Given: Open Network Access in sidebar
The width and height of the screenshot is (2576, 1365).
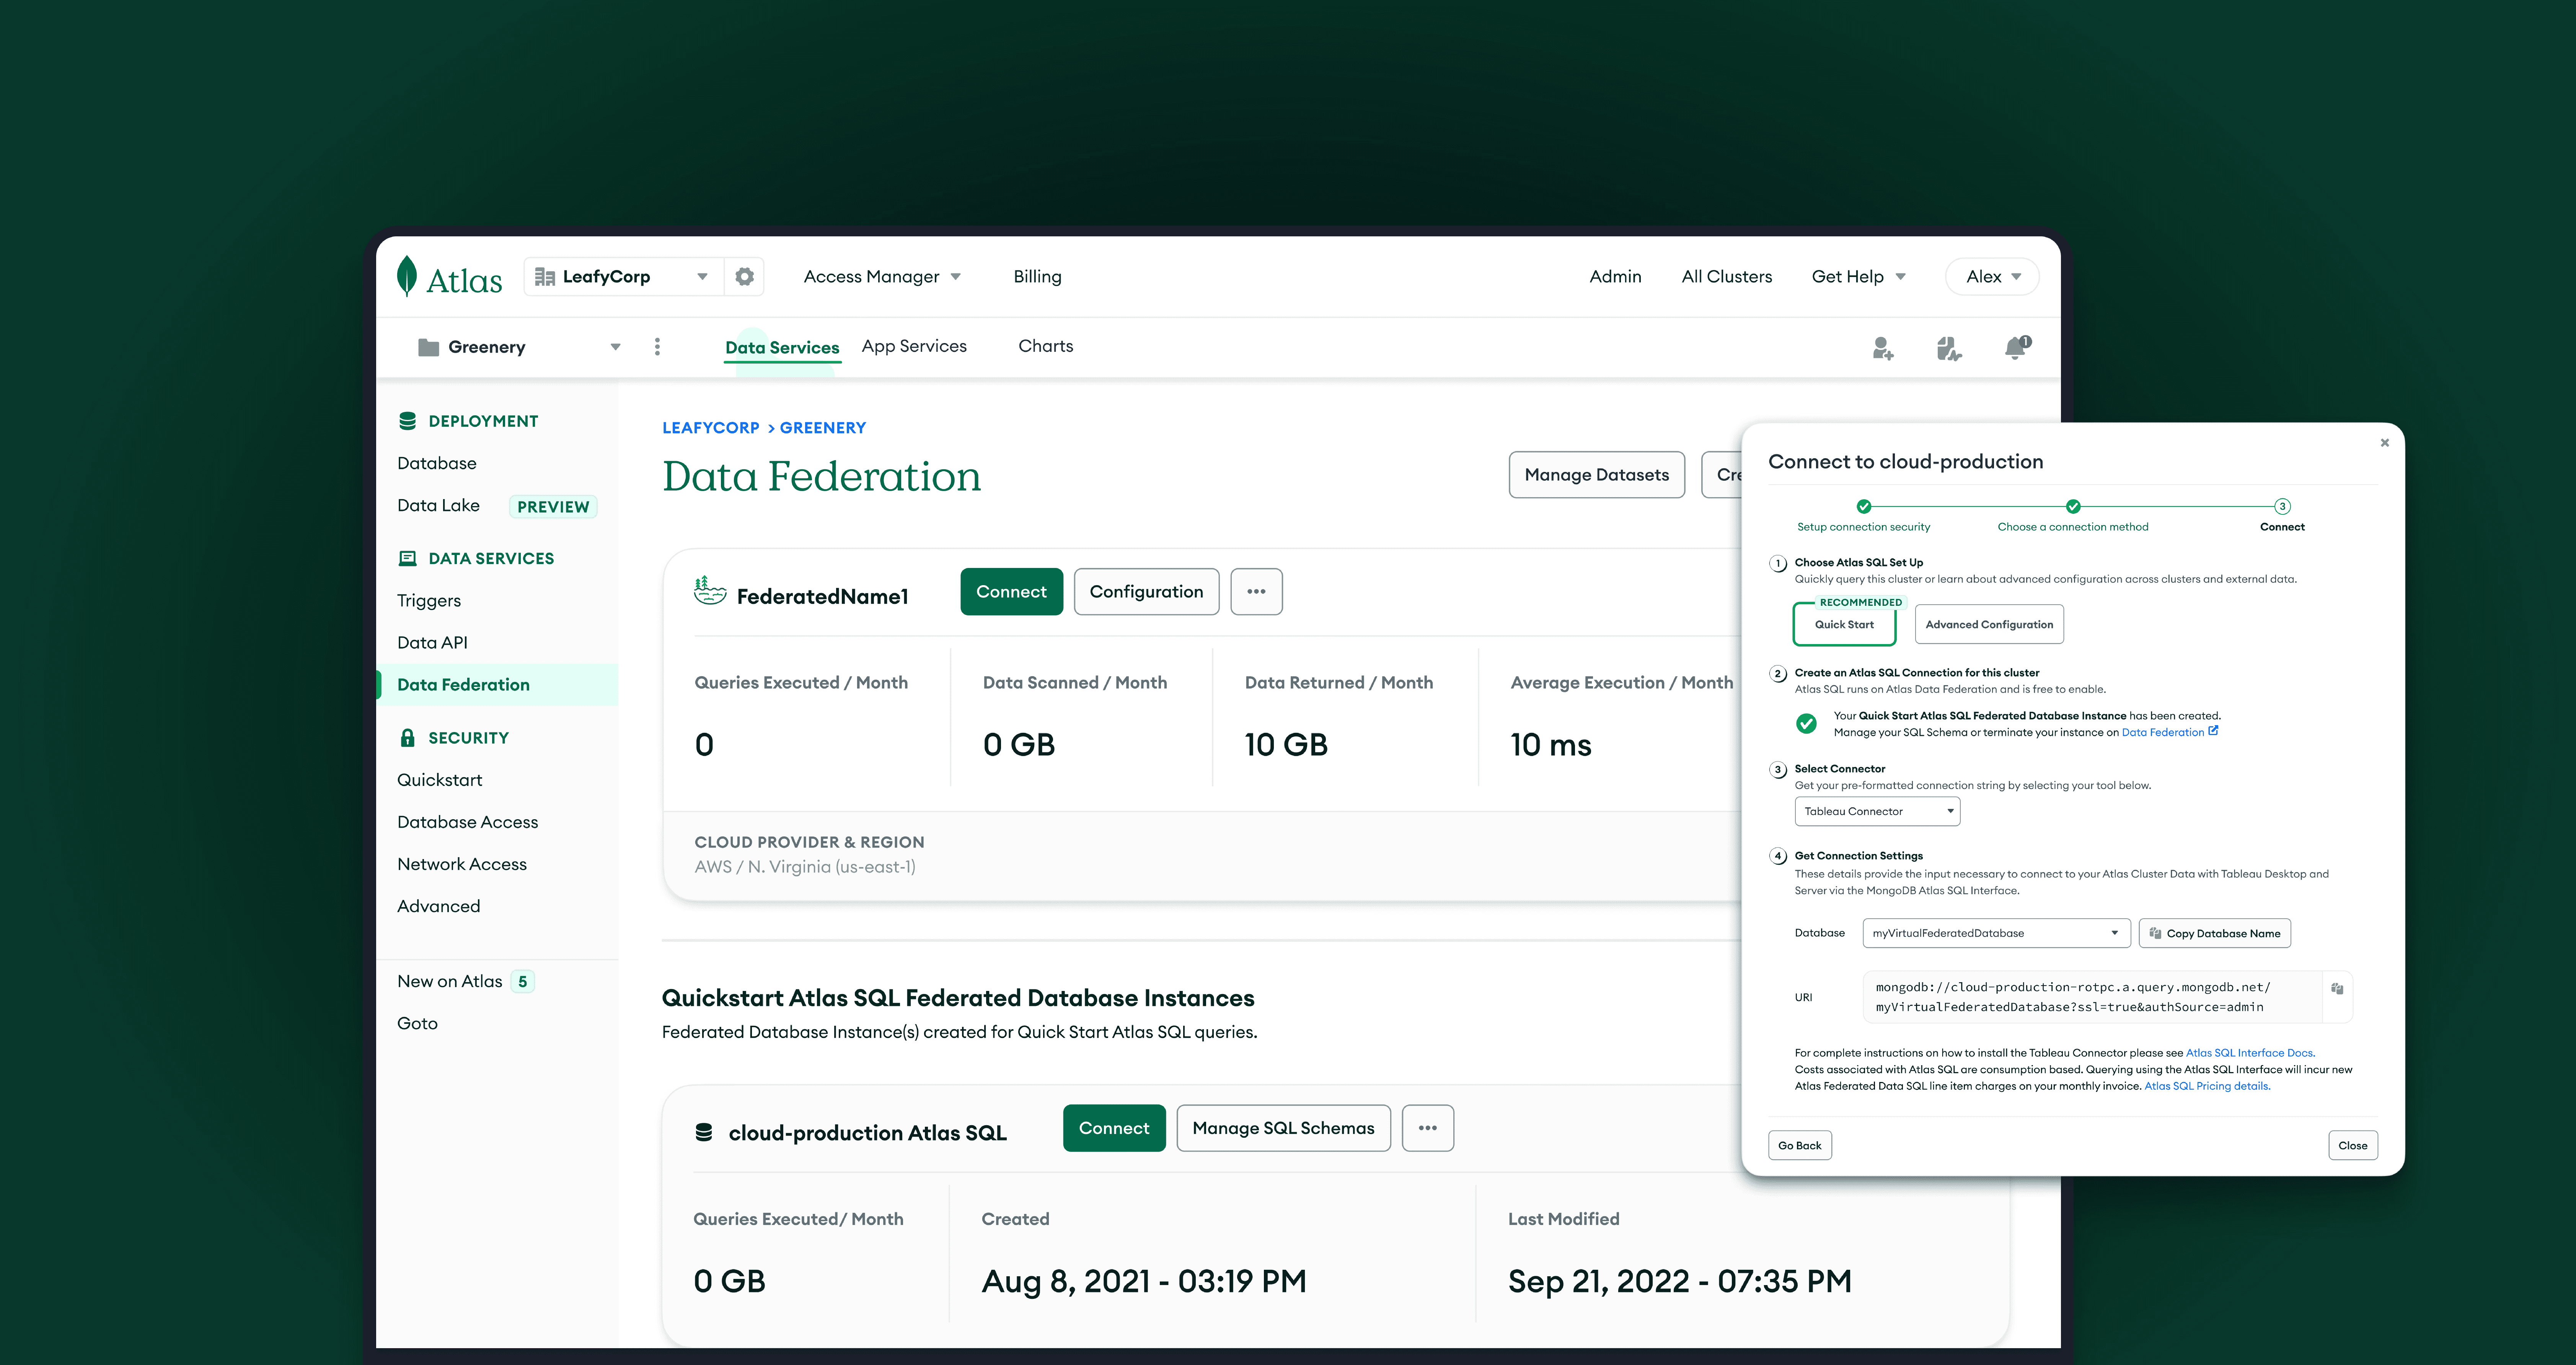Looking at the screenshot, I should coord(461,864).
